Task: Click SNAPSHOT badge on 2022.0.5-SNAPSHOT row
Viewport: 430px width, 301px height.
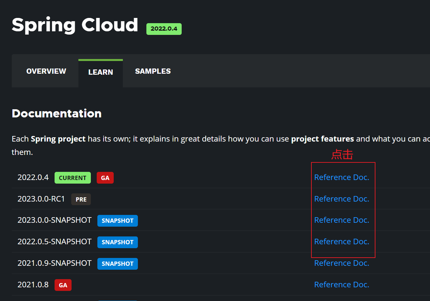Action: click(x=118, y=242)
